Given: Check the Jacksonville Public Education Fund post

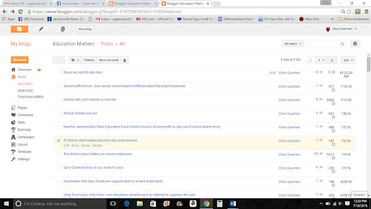Looking at the screenshot, I should click(x=59, y=127).
